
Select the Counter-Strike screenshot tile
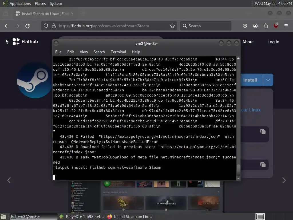click(166, 203)
